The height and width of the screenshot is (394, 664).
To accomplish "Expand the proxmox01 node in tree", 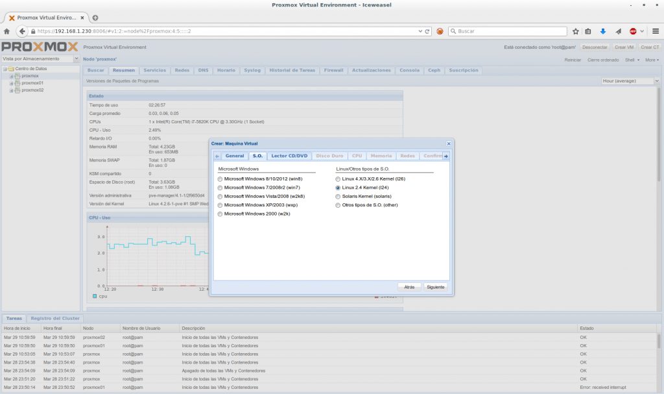I will click(x=12, y=83).
